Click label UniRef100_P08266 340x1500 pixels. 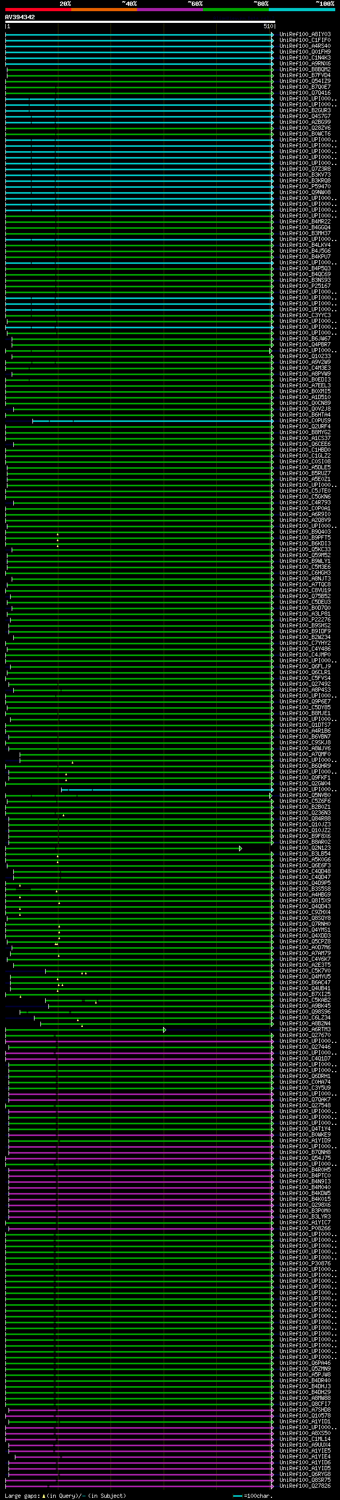point(305,1229)
